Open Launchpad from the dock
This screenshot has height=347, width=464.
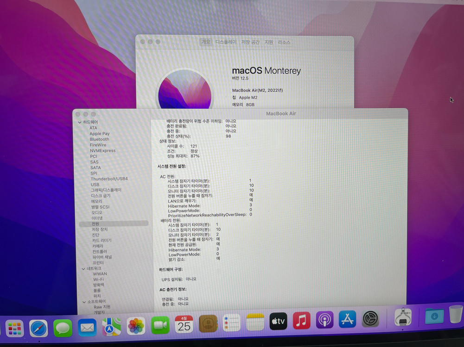[x=14, y=328]
